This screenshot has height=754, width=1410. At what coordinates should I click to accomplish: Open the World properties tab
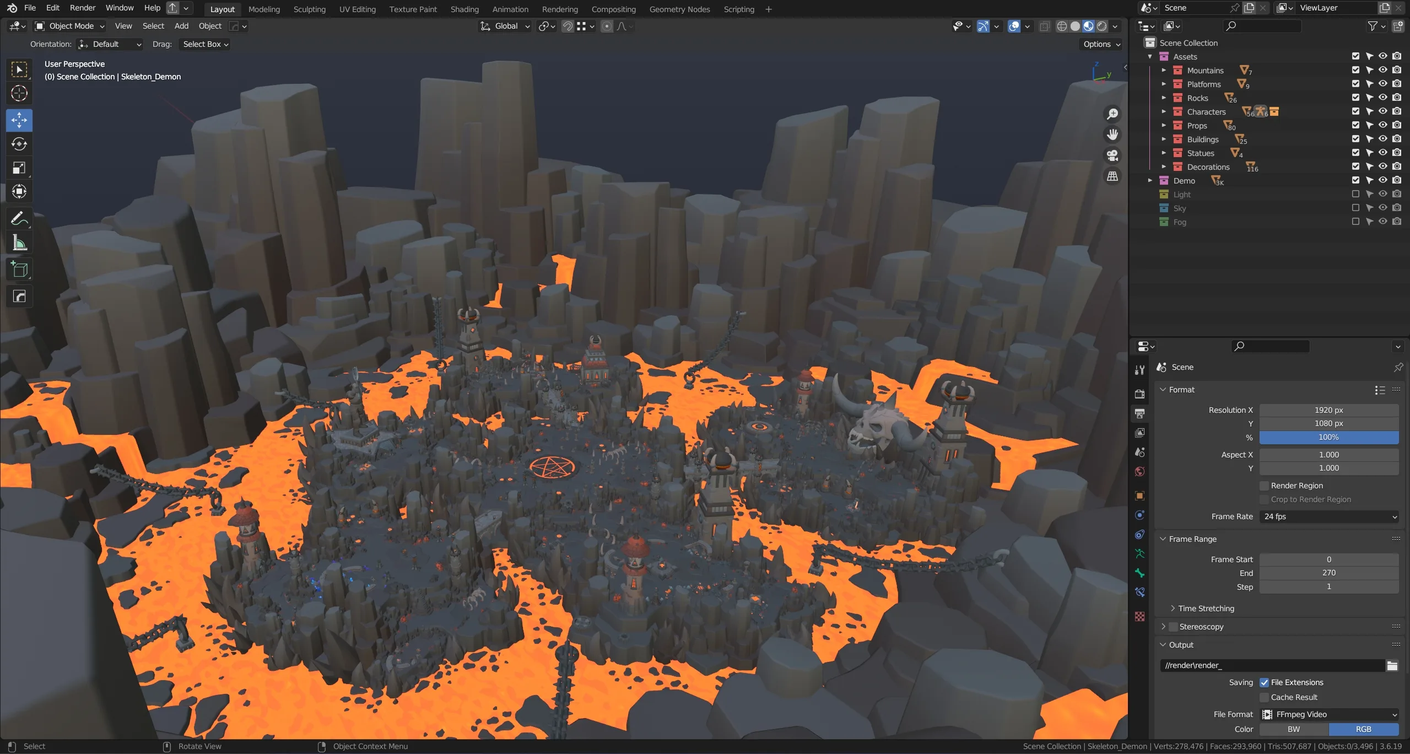coord(1139,472)
